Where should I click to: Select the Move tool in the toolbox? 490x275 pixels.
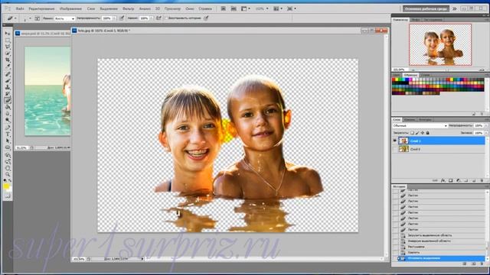pyautogui.click(x=8, y=33)
